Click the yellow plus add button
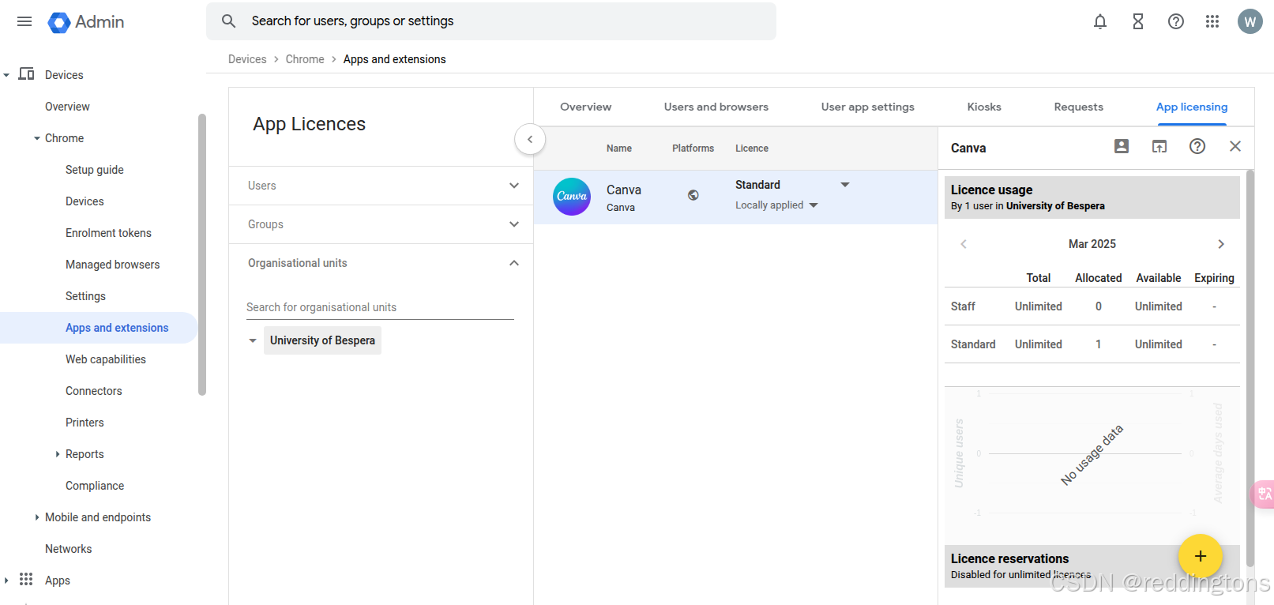1274x605 pixels. click(x=1201, y=556)
